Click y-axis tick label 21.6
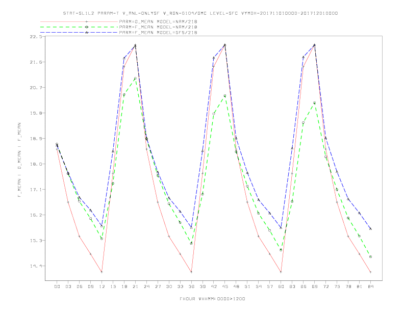The width and height of the screenshot is (404, 312). pos(36,62)
